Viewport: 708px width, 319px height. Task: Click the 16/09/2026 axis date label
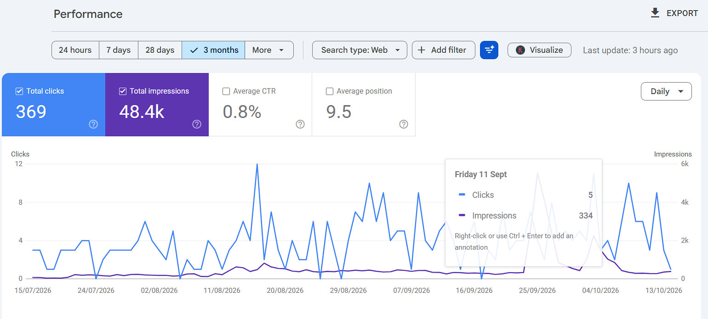coord(474,291)
